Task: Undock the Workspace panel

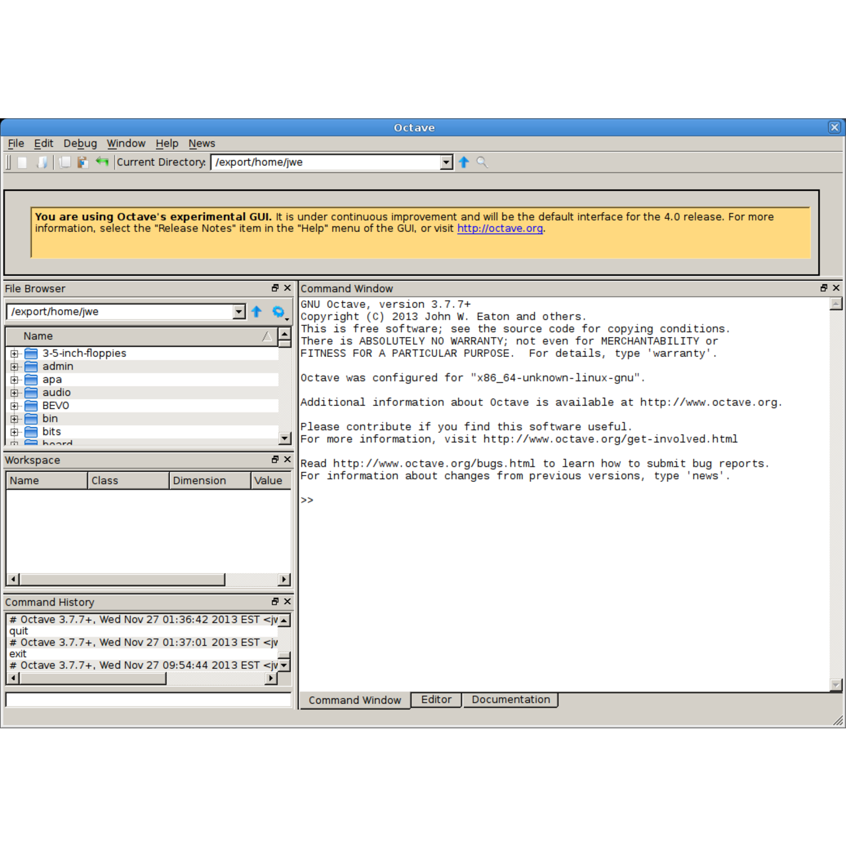Action: [x=275, y=459]
